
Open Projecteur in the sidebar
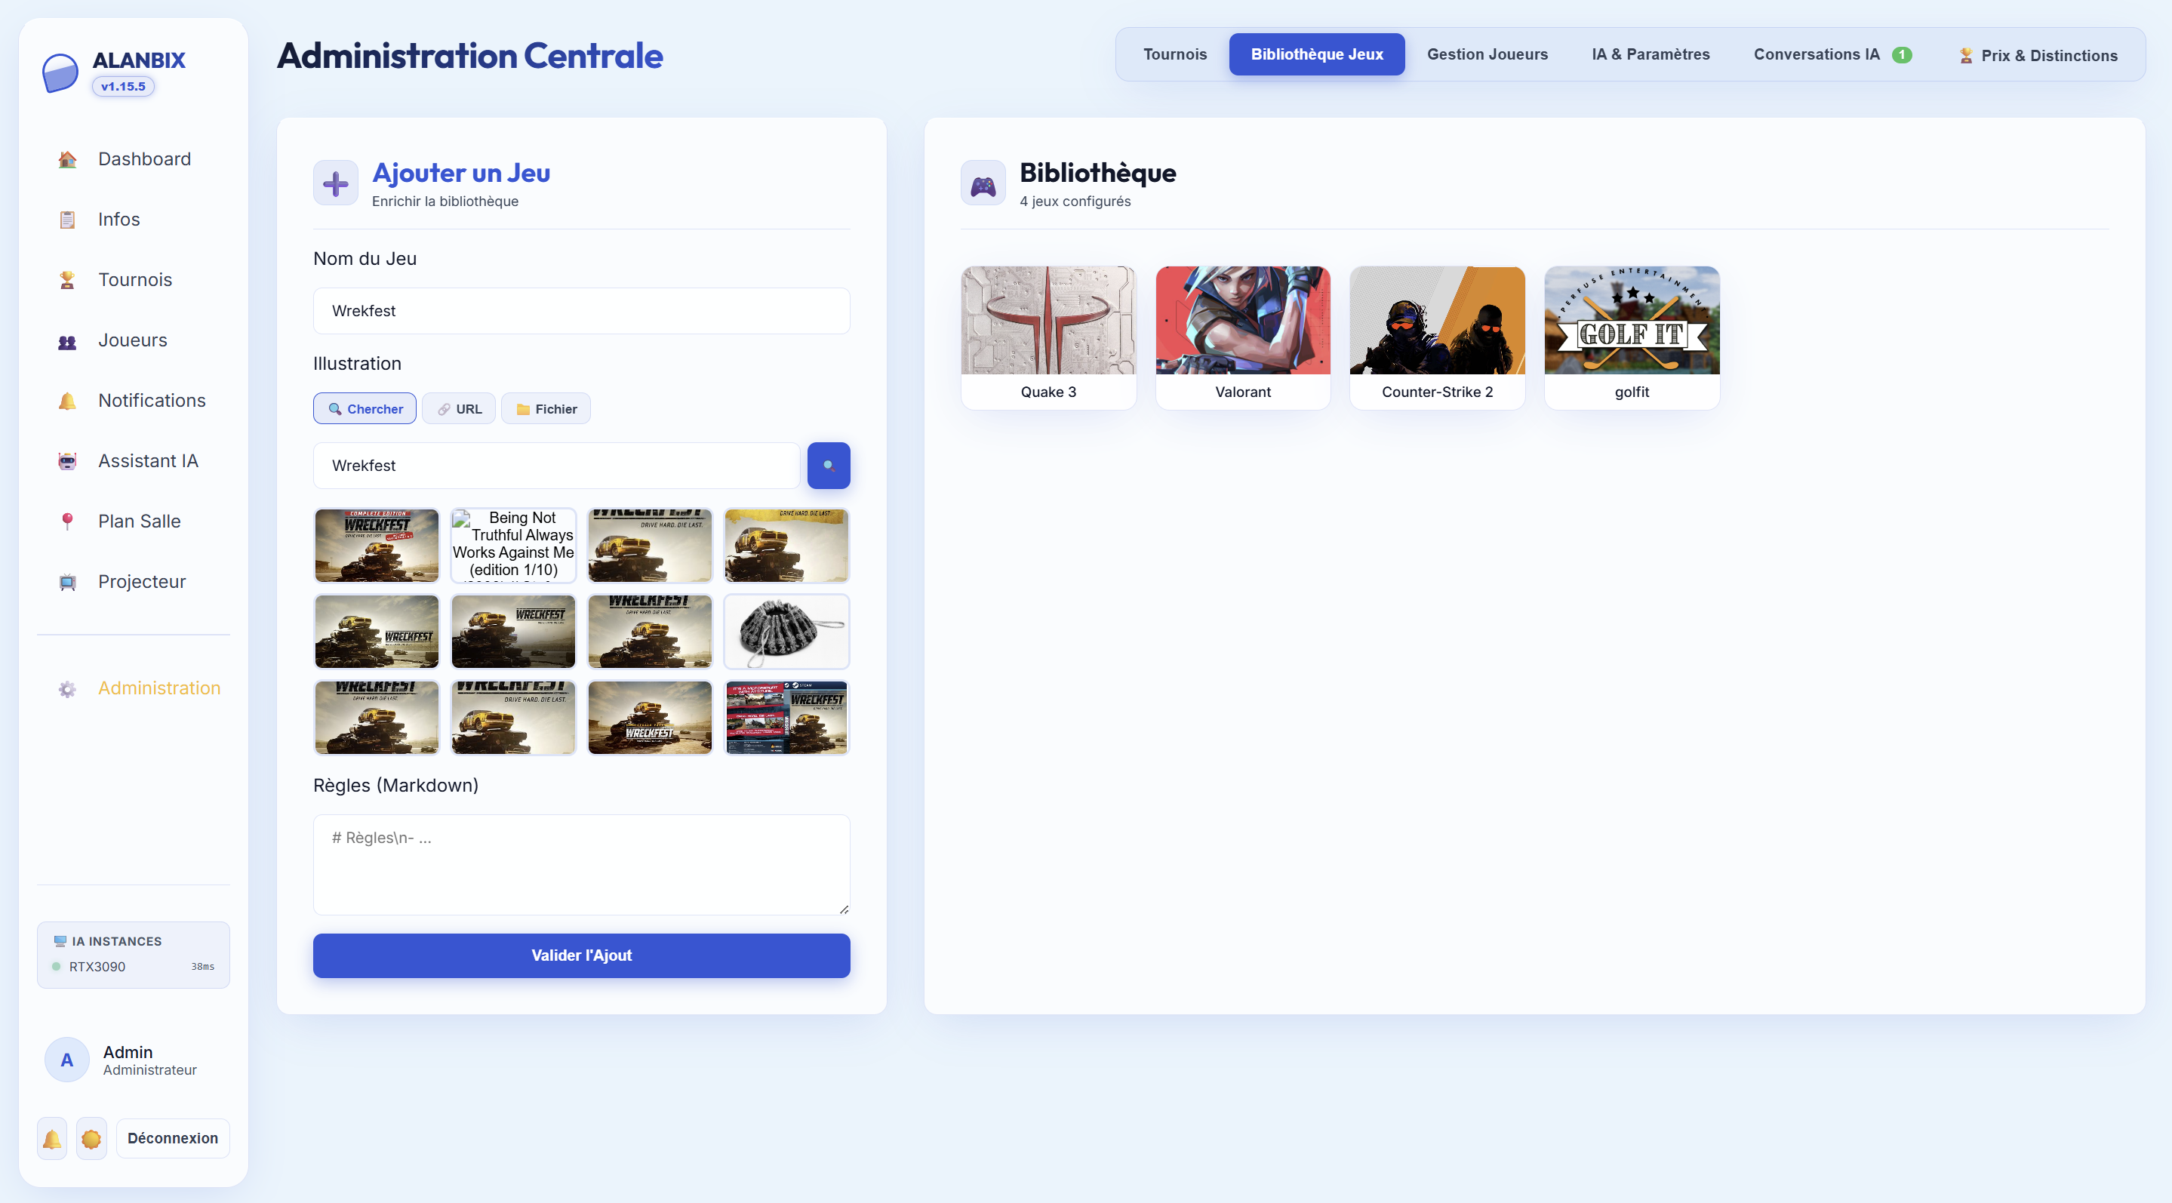(134, 583)
